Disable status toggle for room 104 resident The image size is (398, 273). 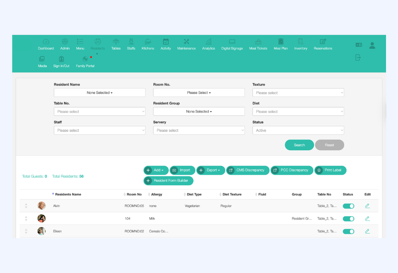(x=348, y=219)
